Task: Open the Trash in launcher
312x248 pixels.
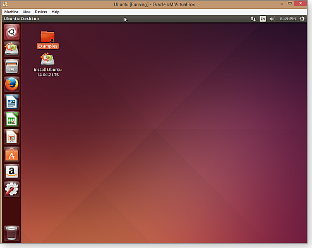Action: pyautogui.click(x=11, y=233)
